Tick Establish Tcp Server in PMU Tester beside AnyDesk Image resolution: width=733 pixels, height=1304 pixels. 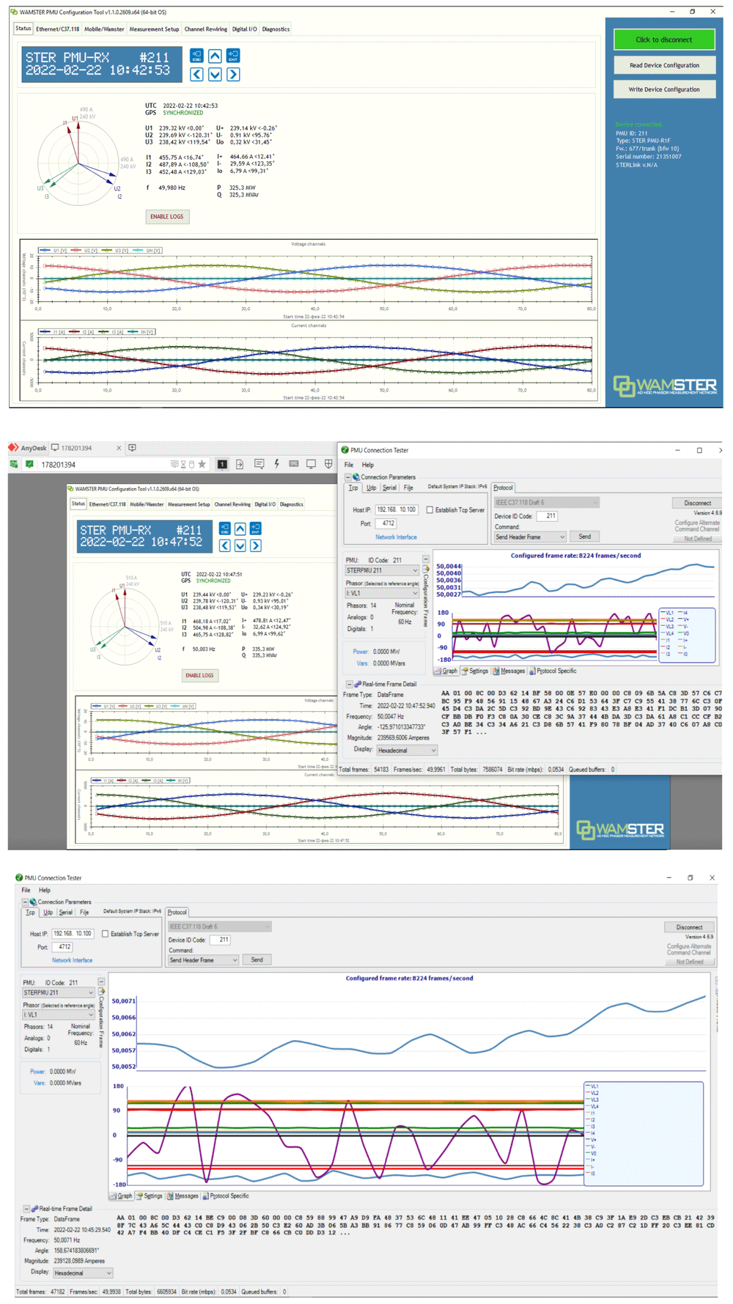[430, 510]
